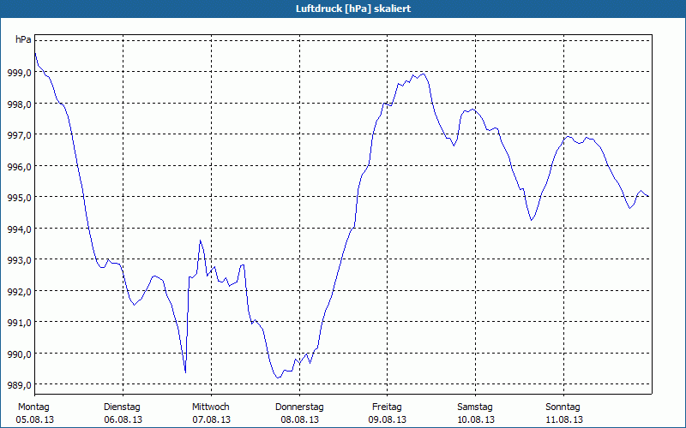Select the 991,0 axis value
This screenshot has height=428, width=686.
tap(20, 323)
